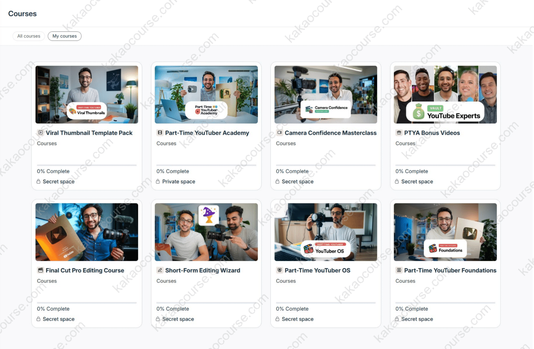Click the Part-Time YouTuber OS progress bar
The height and width of the screenshot is (349, 534).
click(x=326, y=302)
